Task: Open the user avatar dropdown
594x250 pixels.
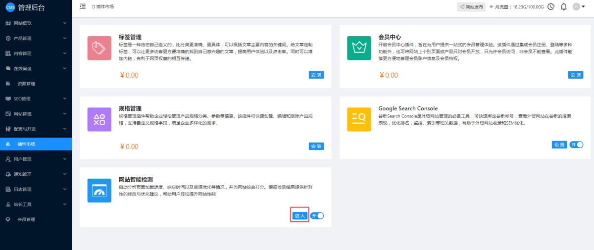Action: (x=579, y=7)
